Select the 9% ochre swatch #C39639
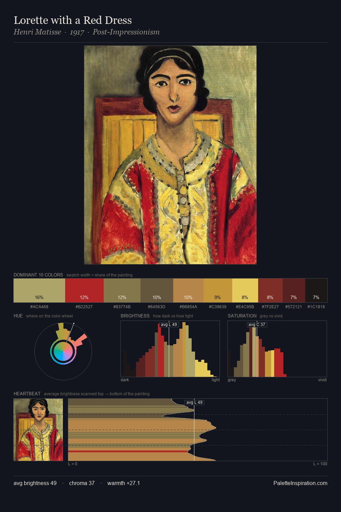341x512 pixels. click(218, 290)
